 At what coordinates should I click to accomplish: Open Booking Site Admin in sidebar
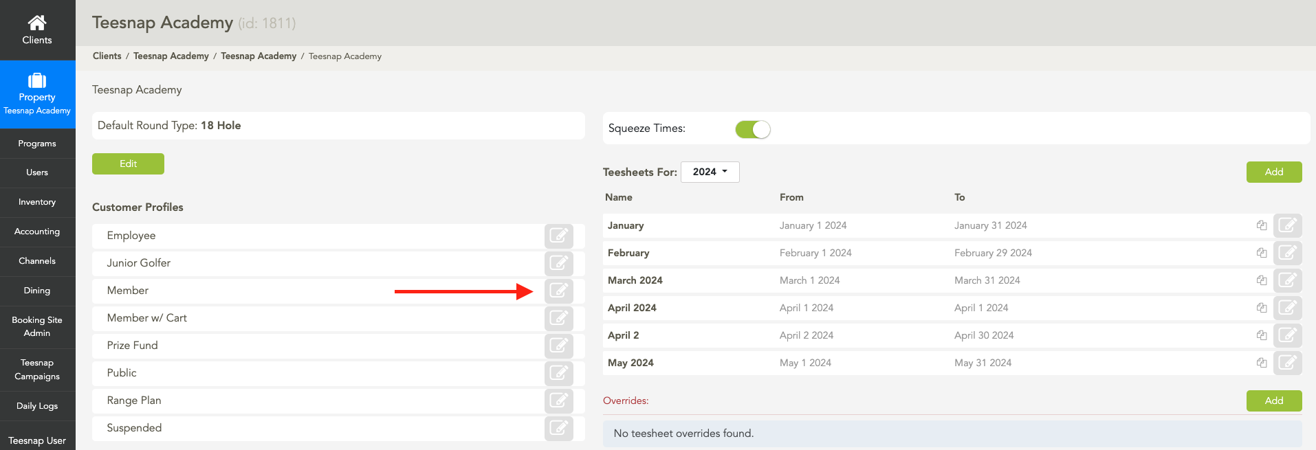click(37, 326)
